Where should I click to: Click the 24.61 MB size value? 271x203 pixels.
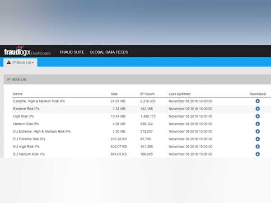click(x=118, y=101)
